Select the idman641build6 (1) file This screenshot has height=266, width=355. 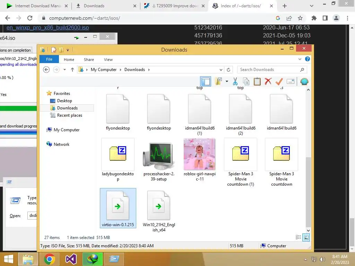coord(200,115)
